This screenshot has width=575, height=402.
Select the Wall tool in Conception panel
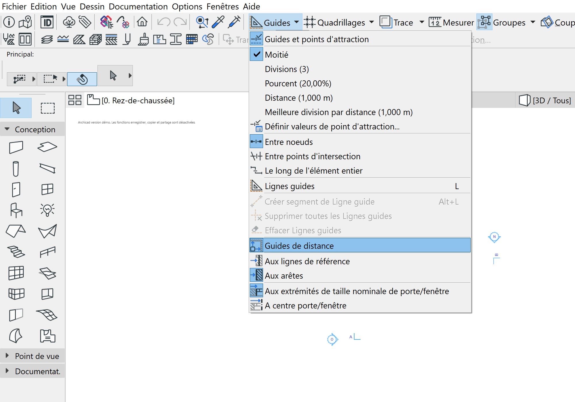click(16, 147)
